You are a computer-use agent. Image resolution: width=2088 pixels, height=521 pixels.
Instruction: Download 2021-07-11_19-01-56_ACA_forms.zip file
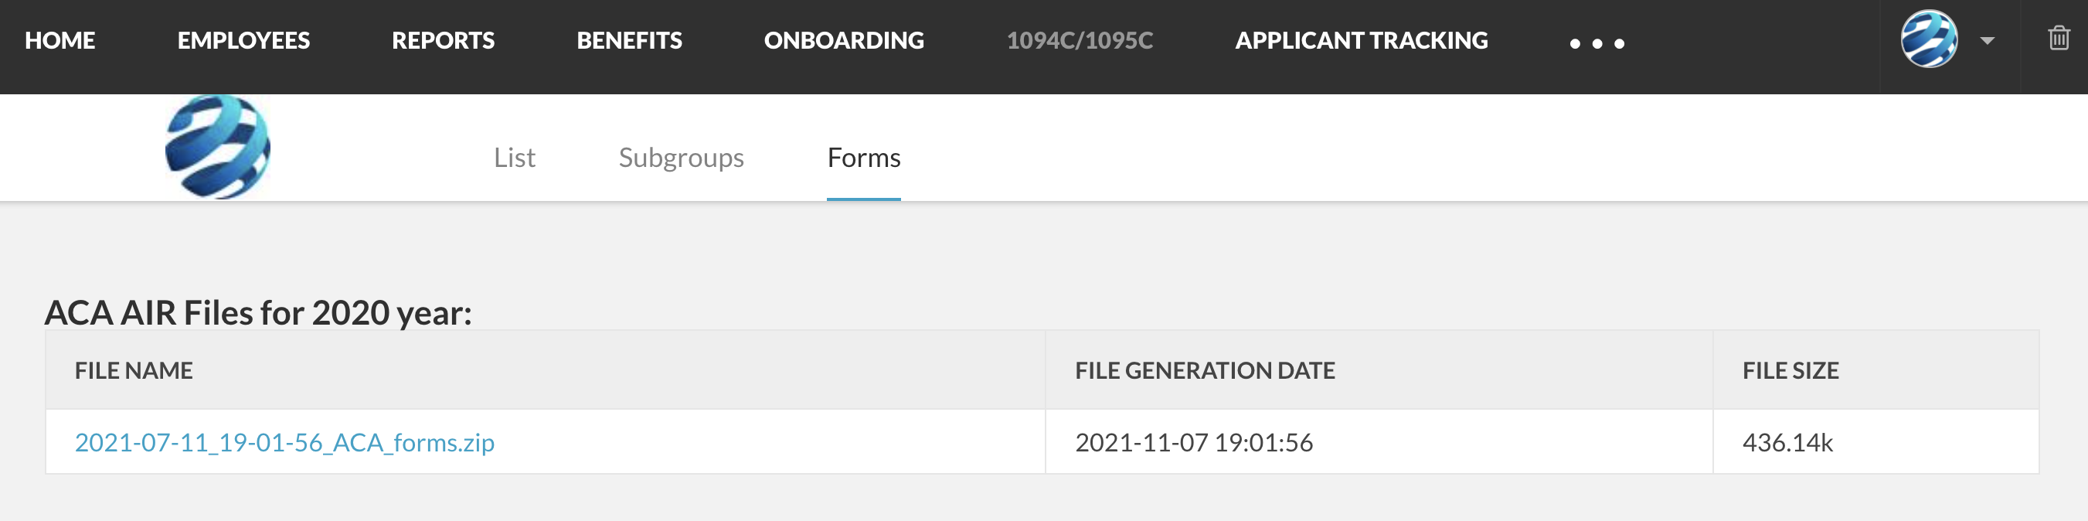click(284, 442)
